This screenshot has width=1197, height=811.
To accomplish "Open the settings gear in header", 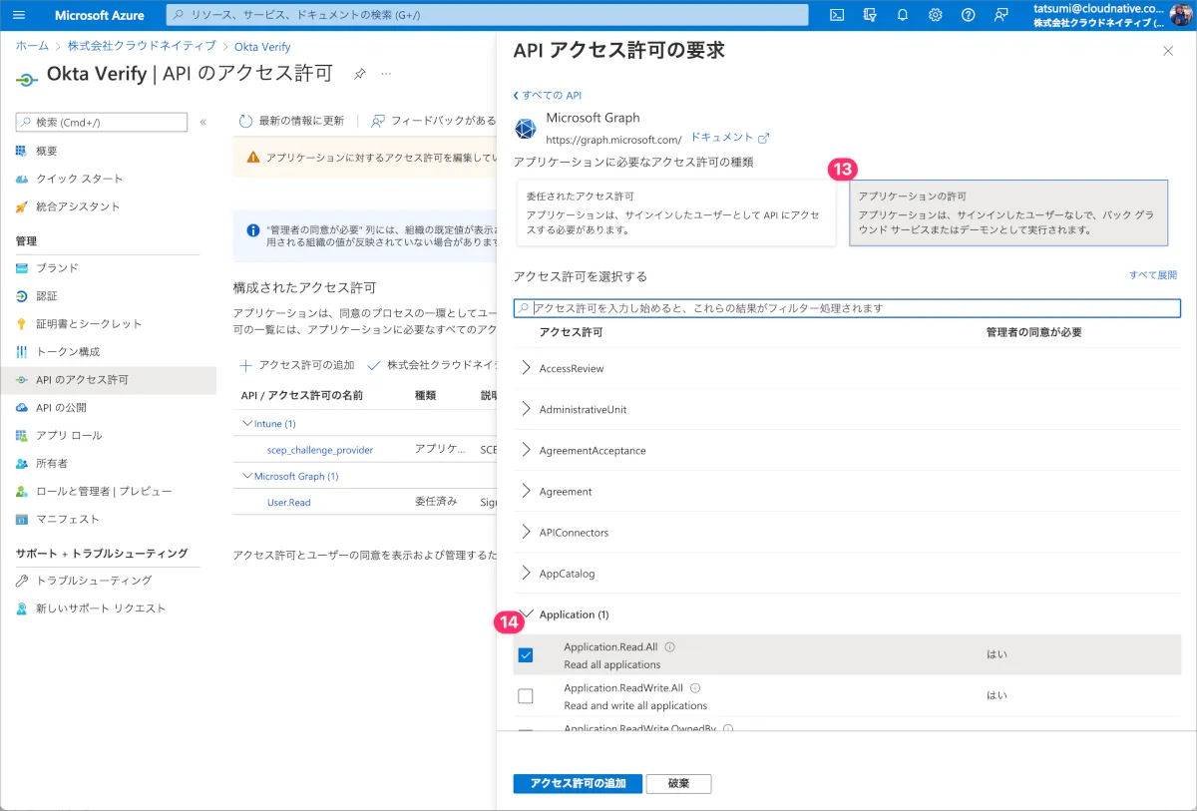I will [936, 15].
